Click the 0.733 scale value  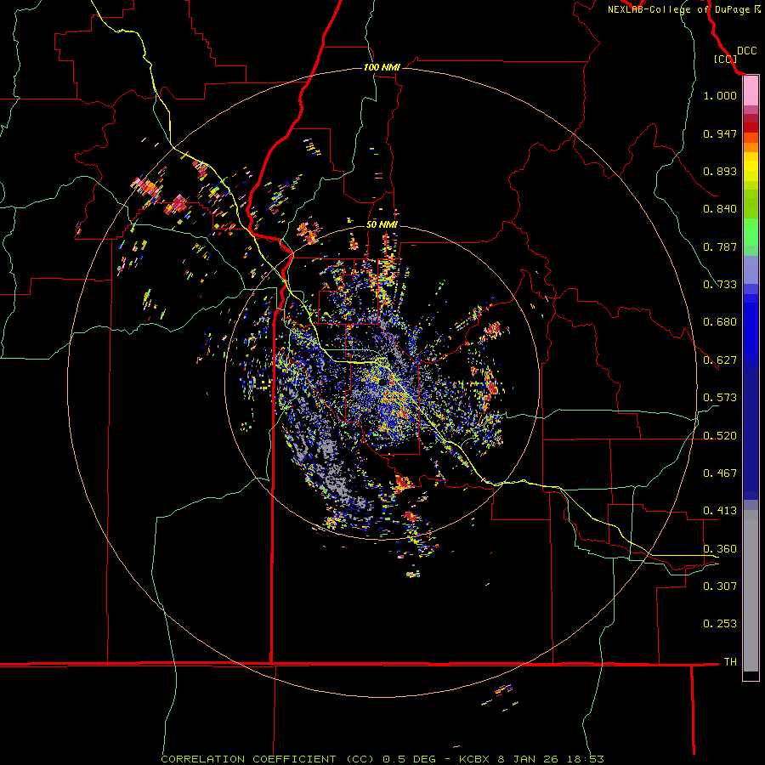click(720, 285)
